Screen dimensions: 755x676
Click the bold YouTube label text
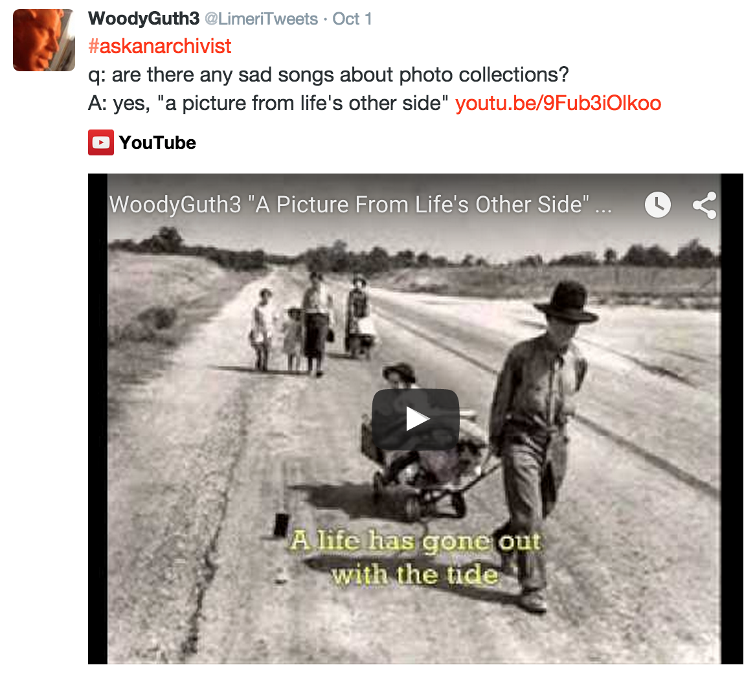coord(157,143)
